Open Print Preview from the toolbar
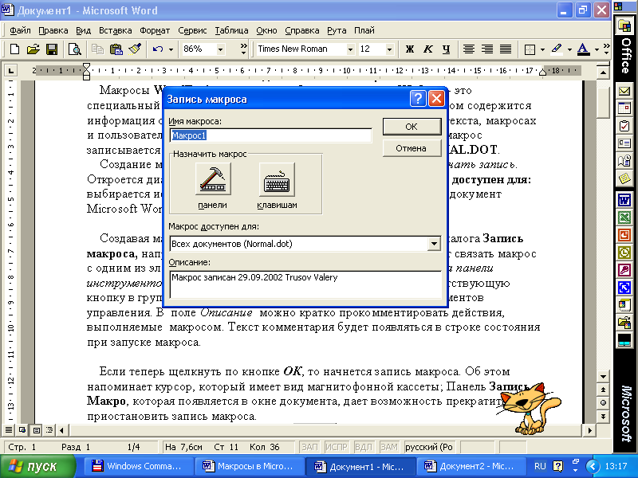This screenshot has height=478, width=638. coord(75,49)
